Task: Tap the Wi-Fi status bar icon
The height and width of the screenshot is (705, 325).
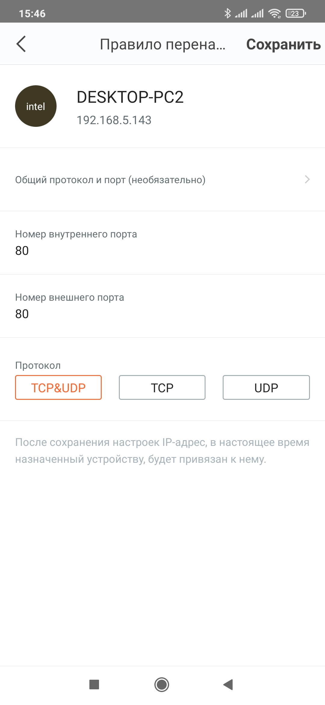Action: (274, 13)
